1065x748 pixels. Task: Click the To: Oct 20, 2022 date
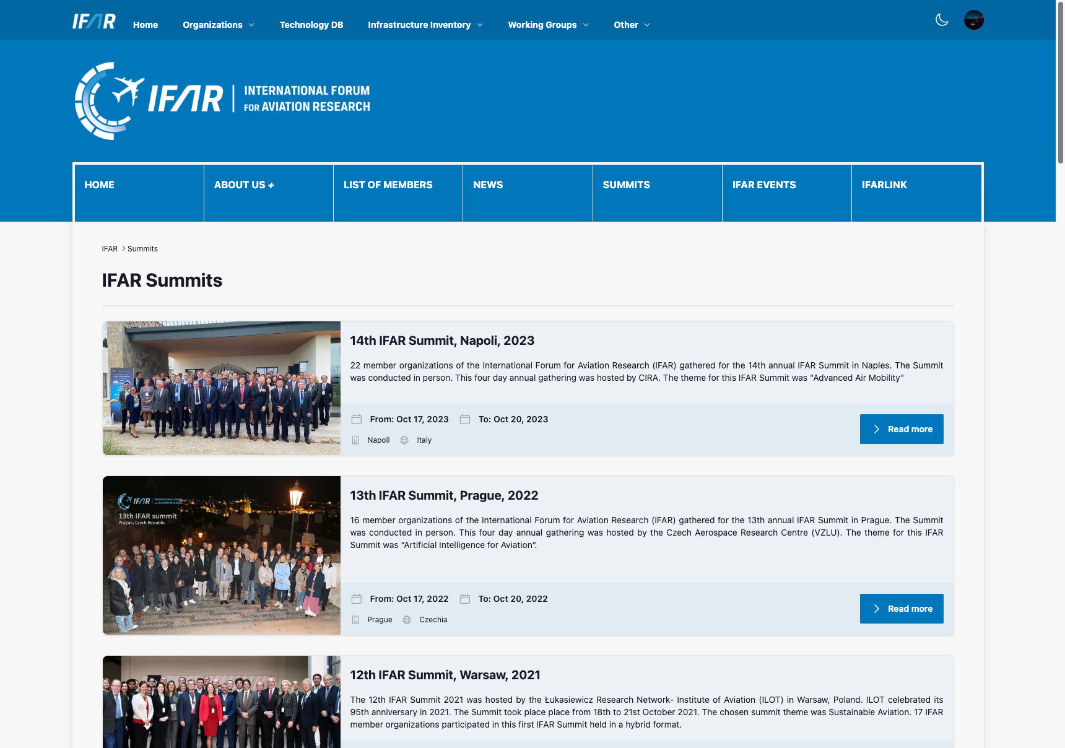tap(513, 599)
